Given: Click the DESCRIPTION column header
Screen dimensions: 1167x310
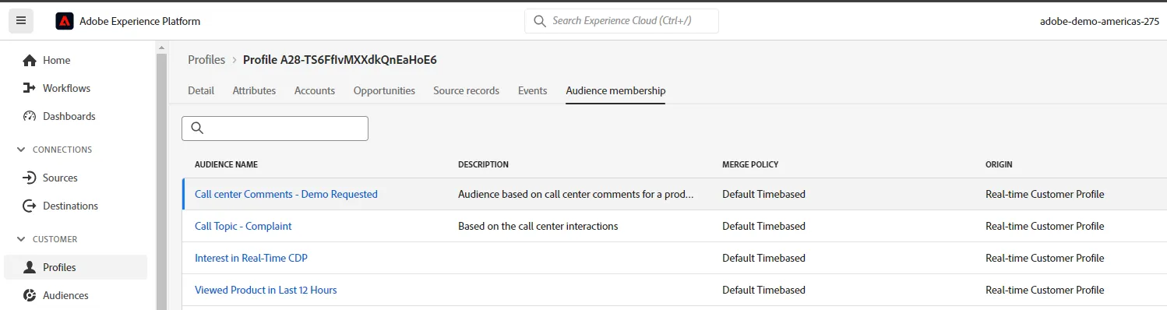Looking at the screenshot, I should pos(483,164).
